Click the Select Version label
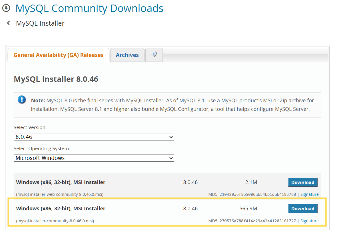The width and height of the screenshot is (339, 230). (x=30, y=127)
